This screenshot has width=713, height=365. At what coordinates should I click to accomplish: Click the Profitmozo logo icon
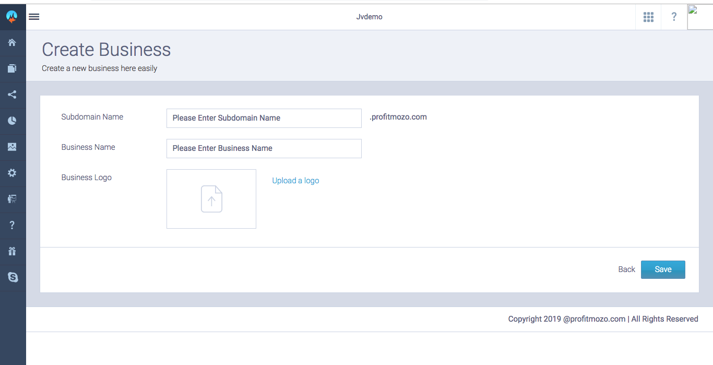click(x=12, y=17)
